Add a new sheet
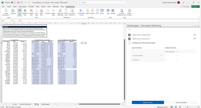The height and width of the screenshot is (108, 201). (x=56, y=104)
